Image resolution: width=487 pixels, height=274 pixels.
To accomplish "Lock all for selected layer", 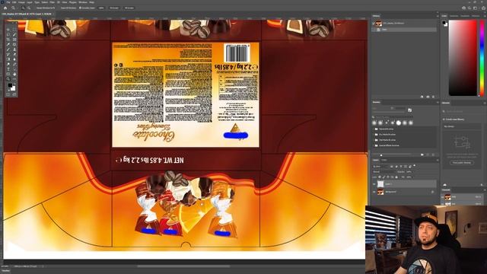I will [396, 177].
